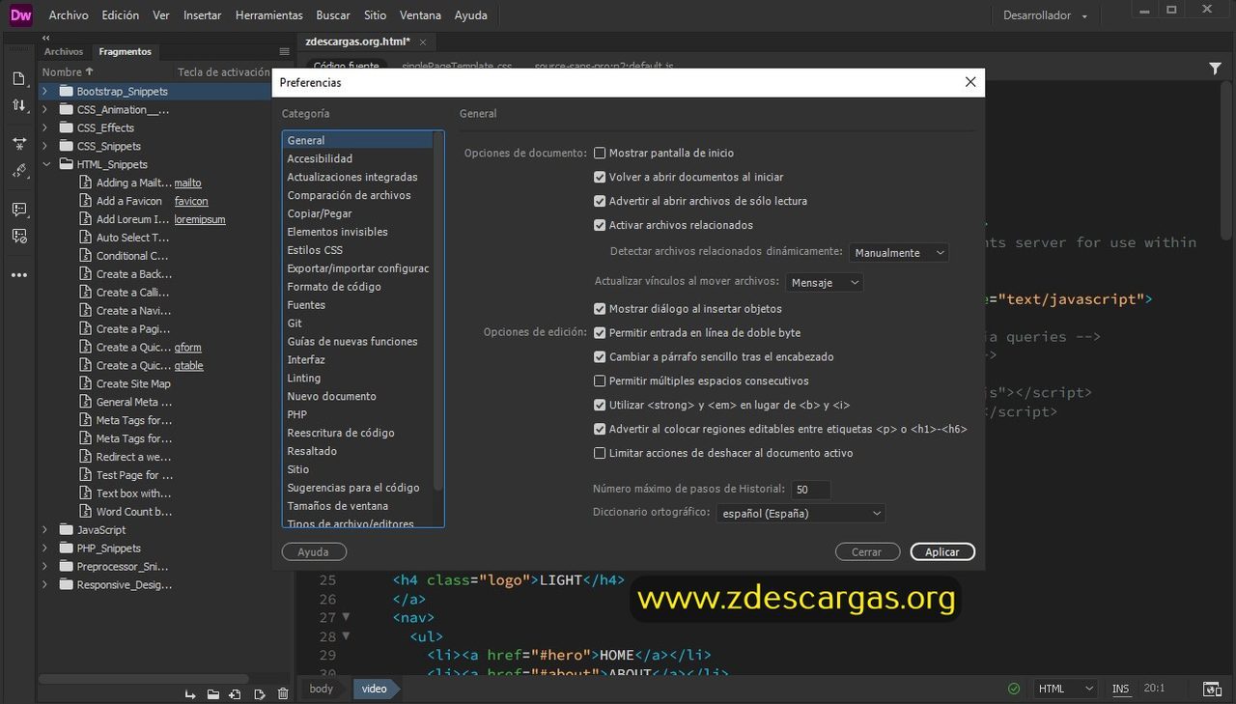Click the insert snippet icon in panel footer

pyautogui.click(x=190, y=693)
